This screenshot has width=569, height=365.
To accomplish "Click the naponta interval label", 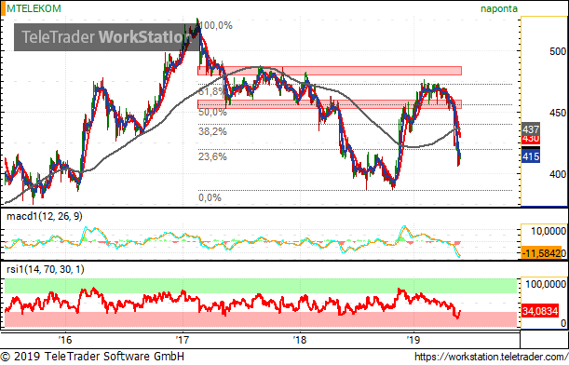I will click(x=499, y=8).
